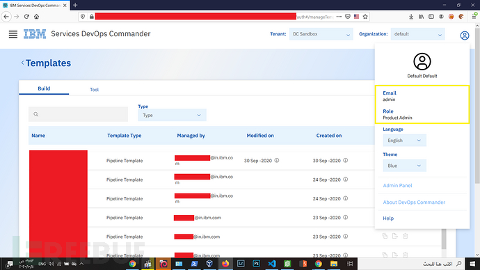This screenshot has width=480, height=270.
Task: Open Firefox account icon in toolbar
Action: [441, 17]
